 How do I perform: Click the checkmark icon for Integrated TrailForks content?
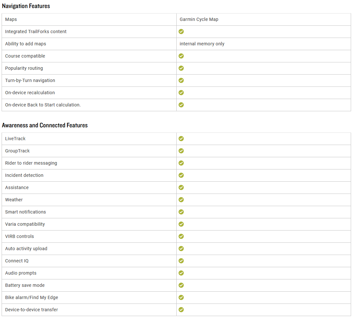tap(181, 32)
